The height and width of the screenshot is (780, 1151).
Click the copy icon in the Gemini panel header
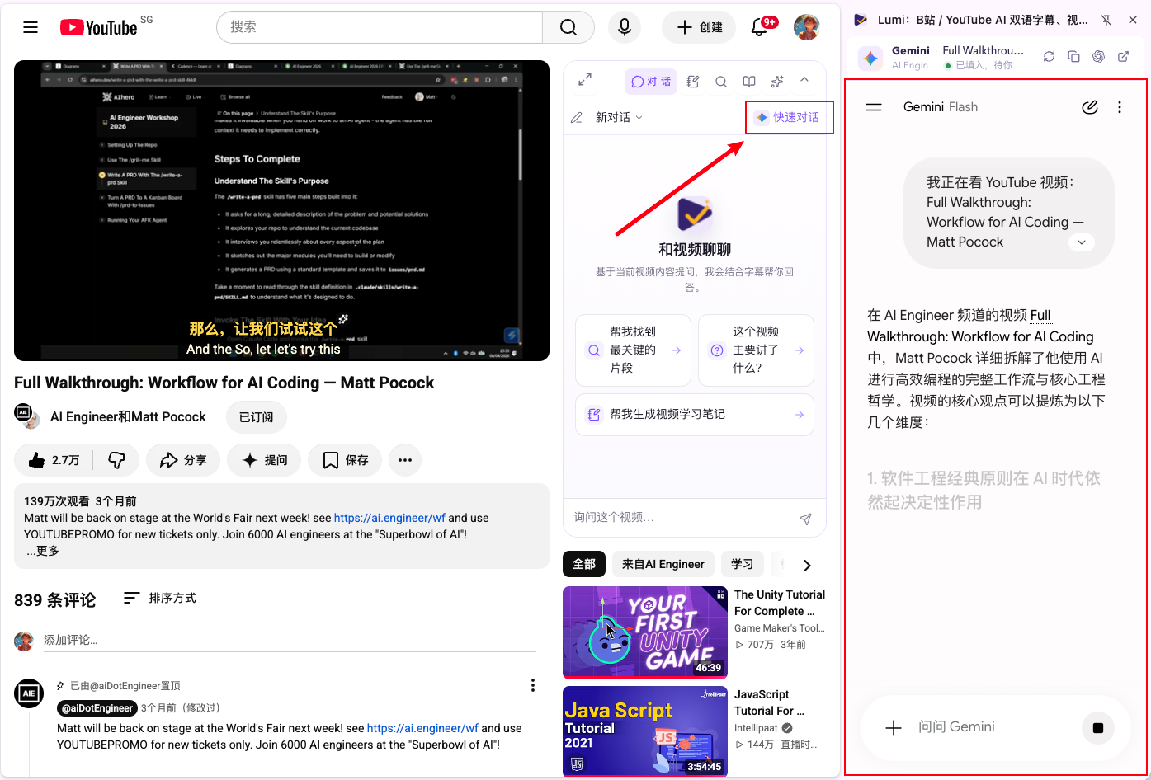pyautogui.click(x=1073, y=57)
